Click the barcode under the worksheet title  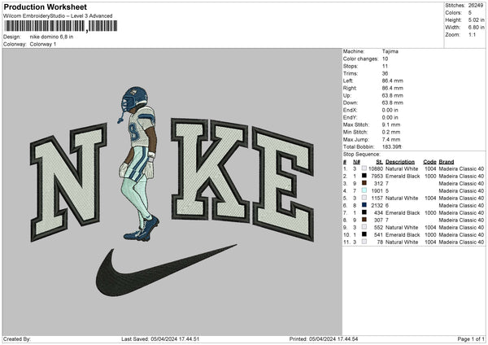pos(61,26)
